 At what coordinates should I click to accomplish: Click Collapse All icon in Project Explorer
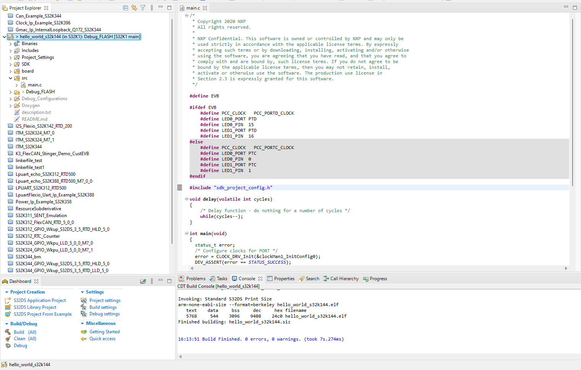tap(125, 8)
